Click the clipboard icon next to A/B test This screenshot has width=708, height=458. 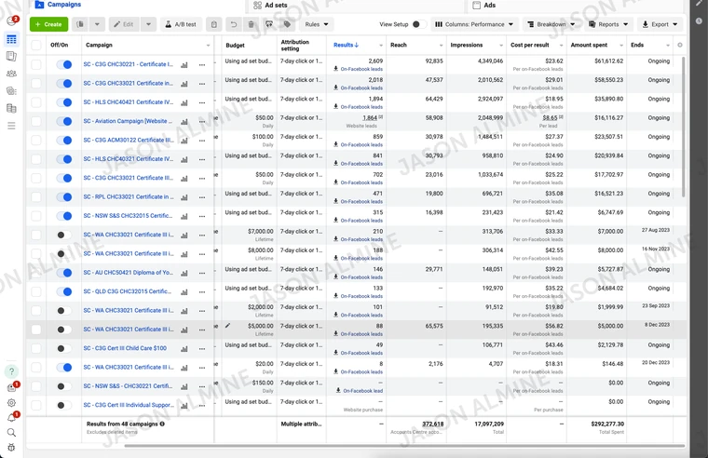click(214, 24)
